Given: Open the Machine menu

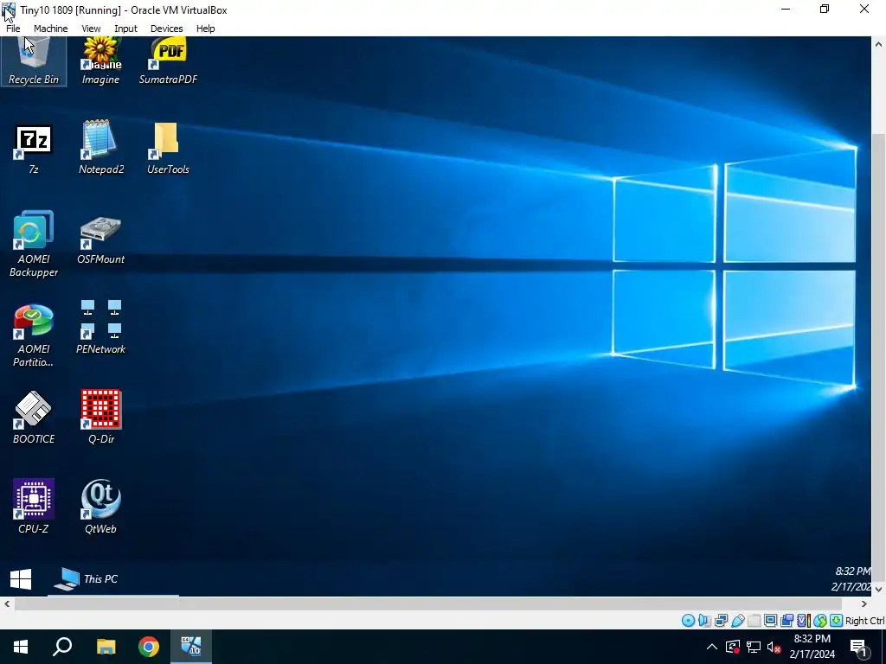Looking at the screenshot, I should click(50, 29).
